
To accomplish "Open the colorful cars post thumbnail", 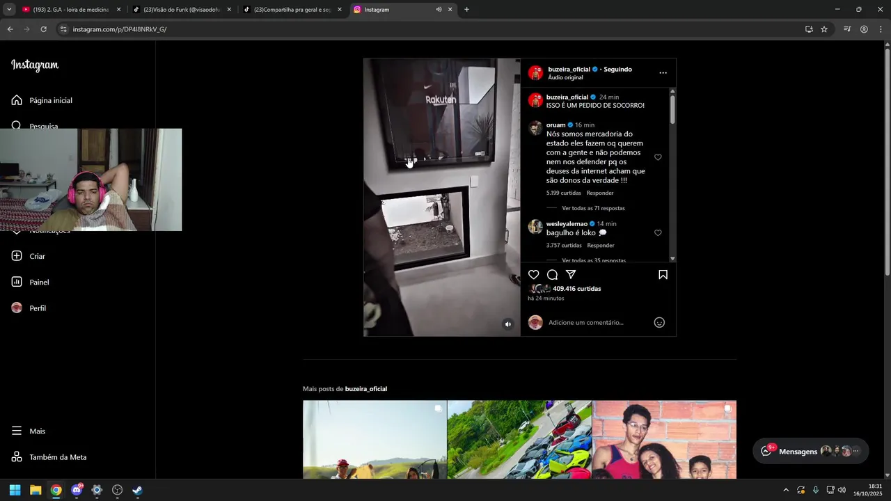I will pos(519,440).
